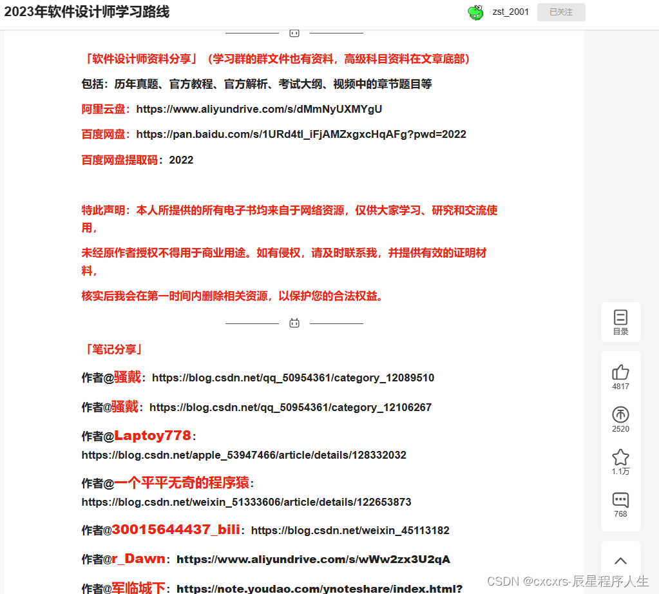This screenshot has height=594, width=659.
Task: Open r_Dawn's aliyundrive wWw2zx3U2qA link
Action: [313, 559]
